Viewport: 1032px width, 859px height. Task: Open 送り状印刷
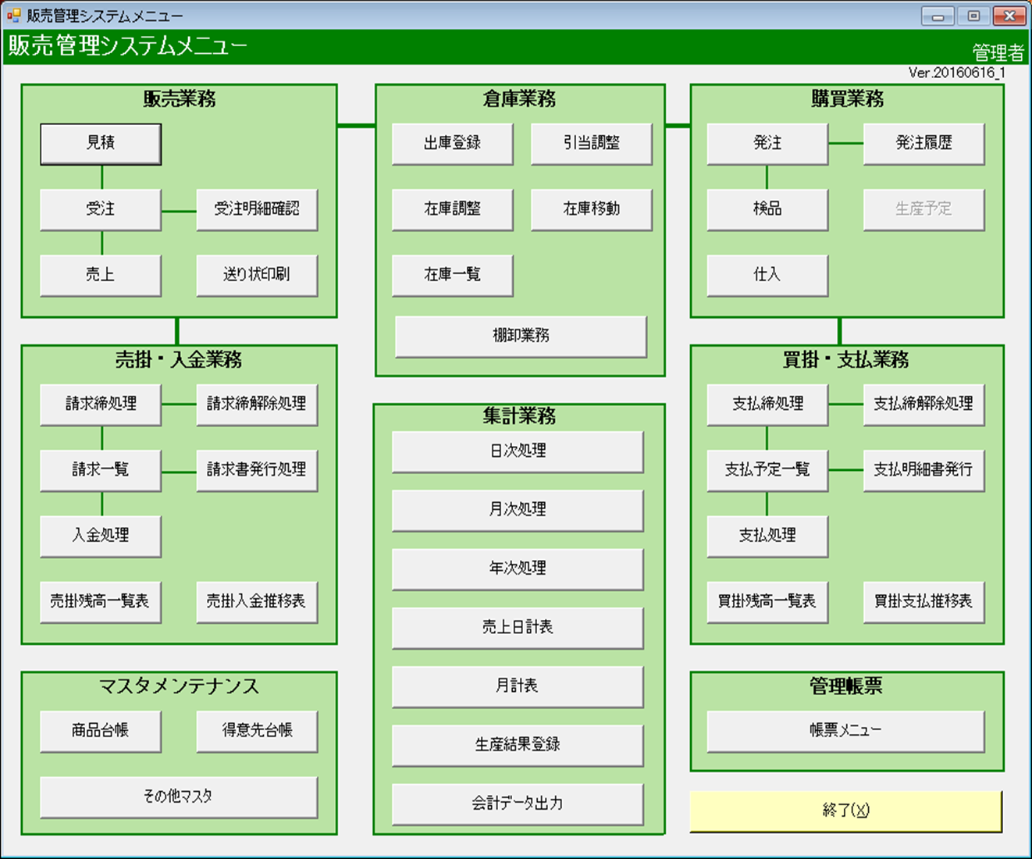257,275
